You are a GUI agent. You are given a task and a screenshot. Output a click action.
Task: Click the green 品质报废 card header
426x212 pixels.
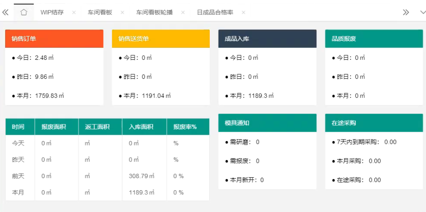click(374, 39)
